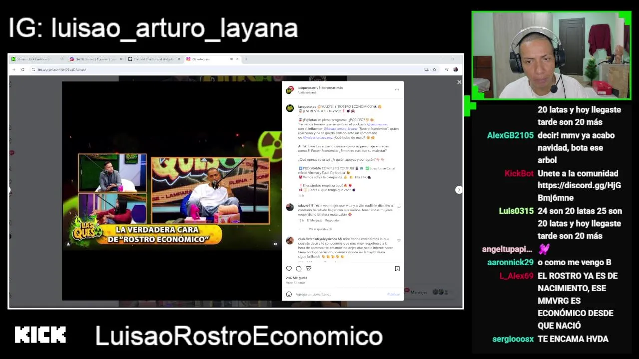Open 'Audio original' link in header
The width and height of the screenshot is (639, 359).
[x=307, y=93]
